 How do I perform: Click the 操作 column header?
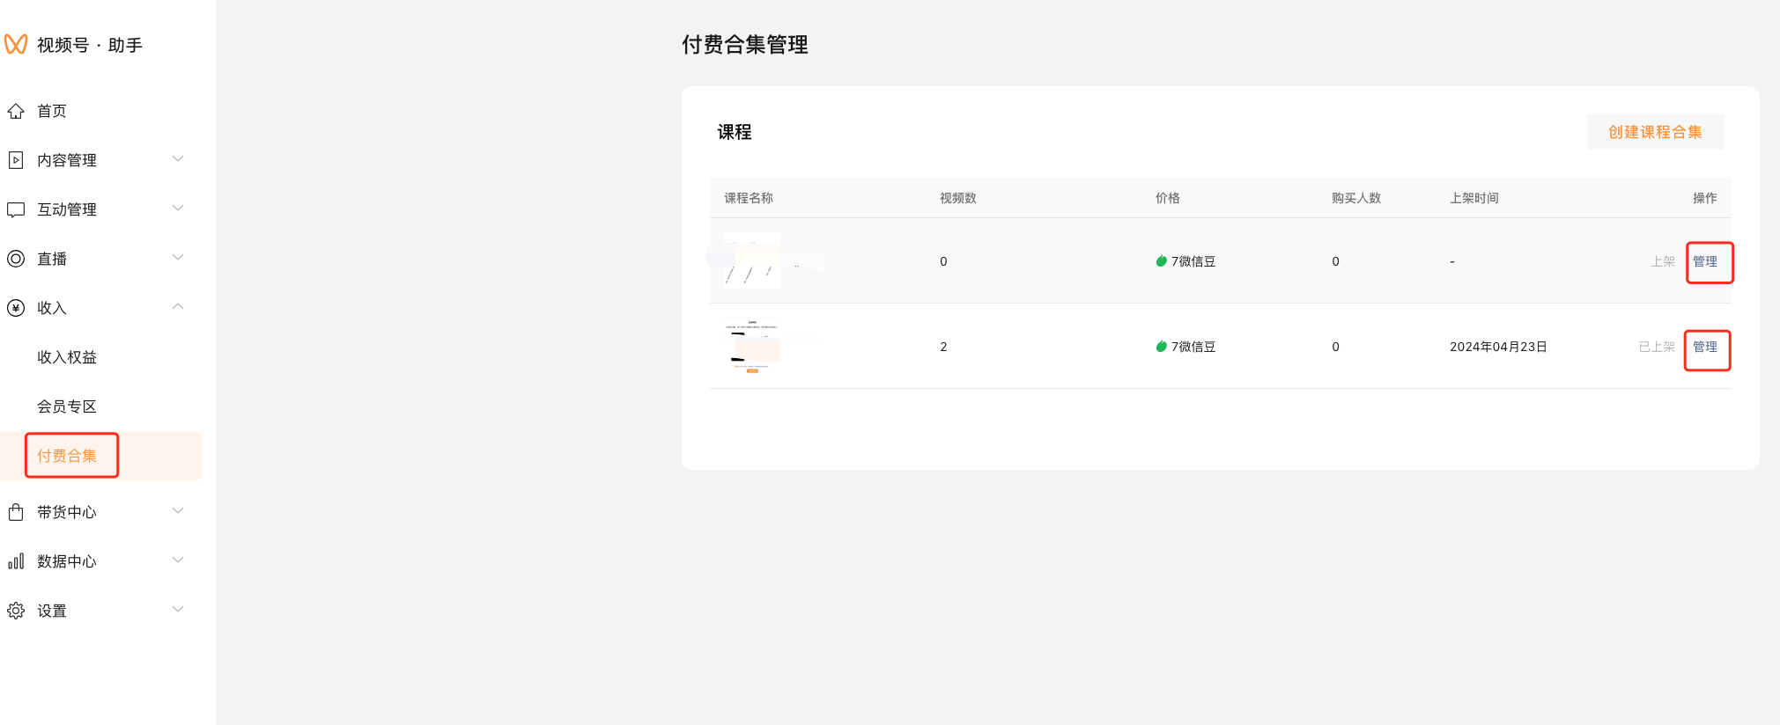click(x=1705, y=198)
